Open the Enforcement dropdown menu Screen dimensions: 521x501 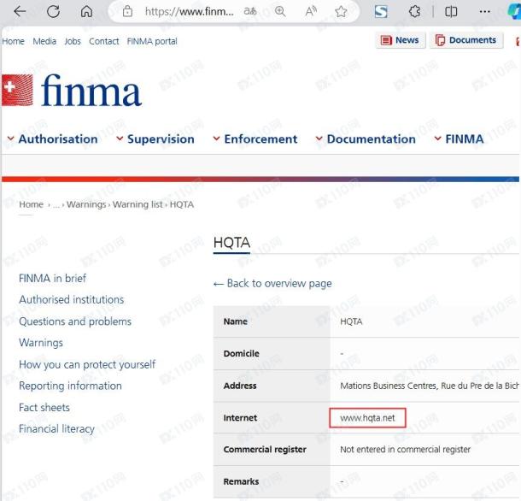coord(255,139)
